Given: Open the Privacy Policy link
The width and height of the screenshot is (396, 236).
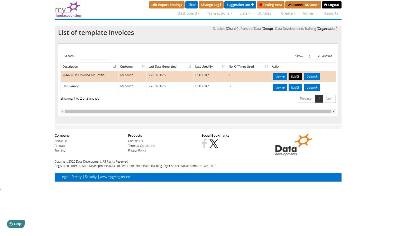Looking at the screenshot, I should tap(137, 150).
